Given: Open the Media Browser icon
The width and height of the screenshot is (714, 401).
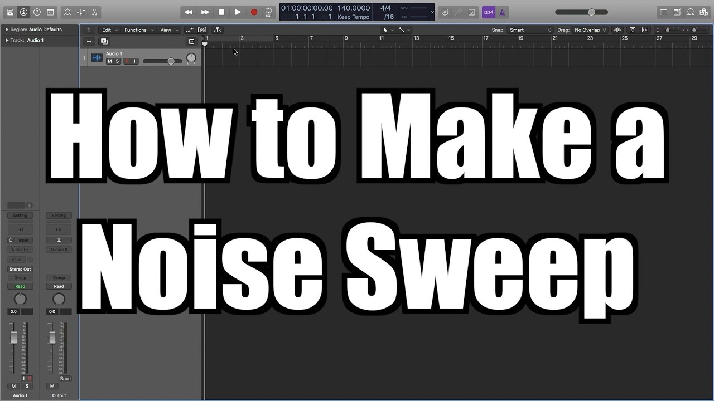Looking at the screenshot, I should [703, 12].
